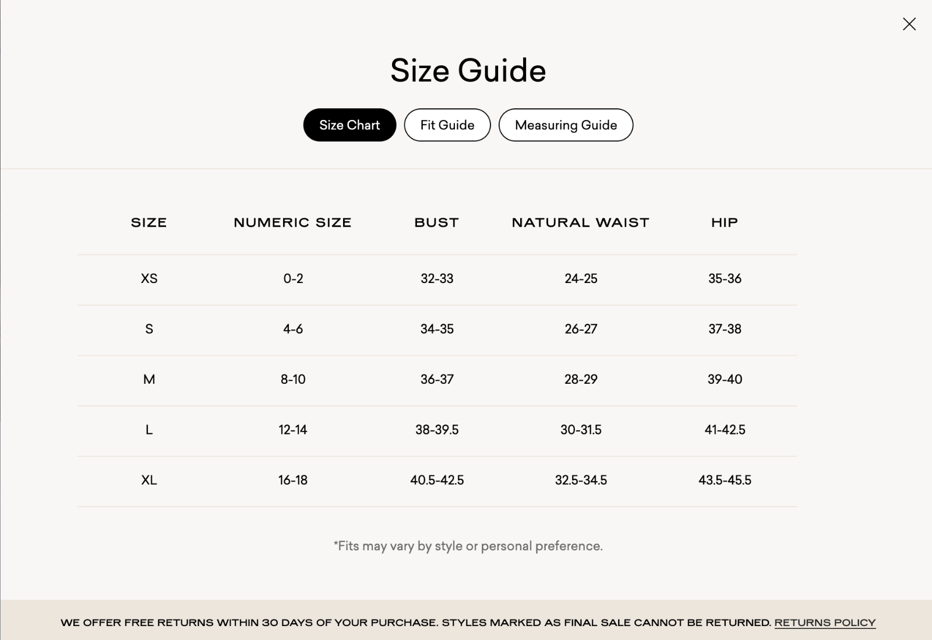
Task: Close the Size Guide dialog
Action: click(909, 24)
